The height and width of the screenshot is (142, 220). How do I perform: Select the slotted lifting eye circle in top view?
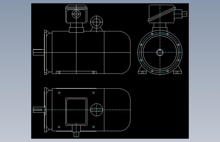pyautogui.click(x=96, y=110)
